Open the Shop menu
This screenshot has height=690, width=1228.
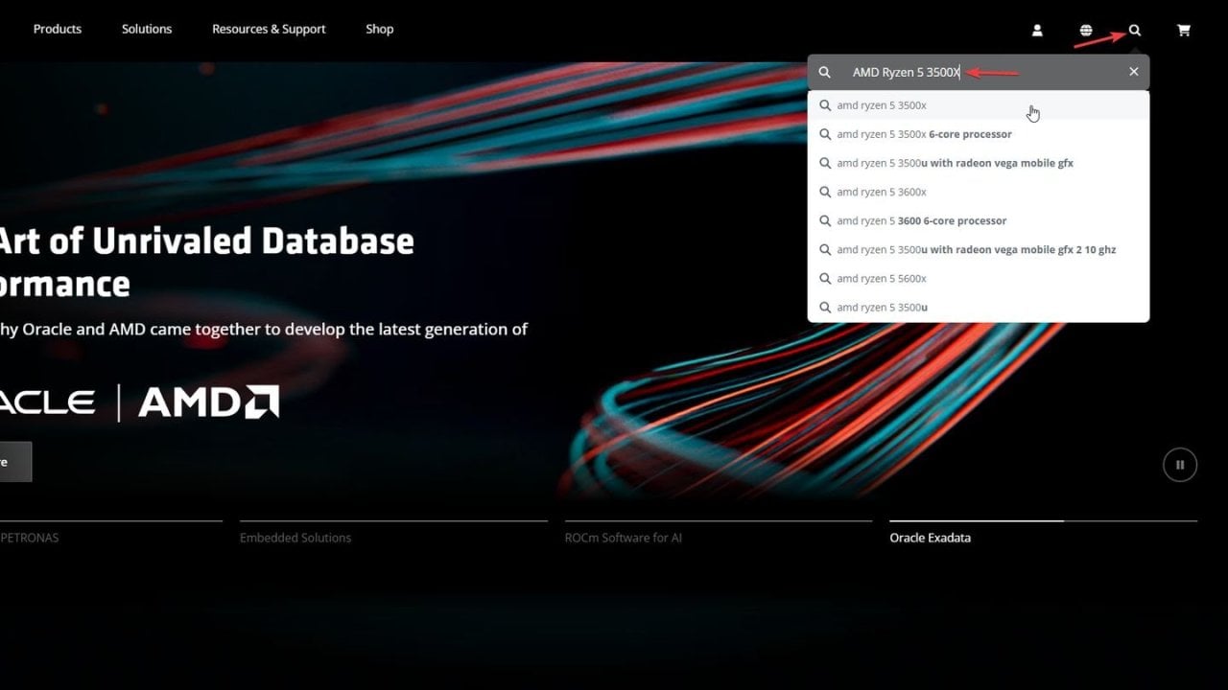pyautogui.click(x=380, y=29)
